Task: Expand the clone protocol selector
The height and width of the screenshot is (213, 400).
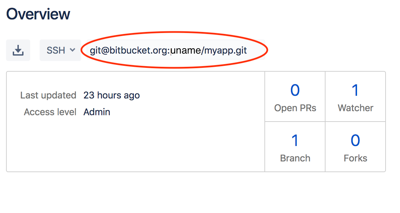Action: [60, 50]
